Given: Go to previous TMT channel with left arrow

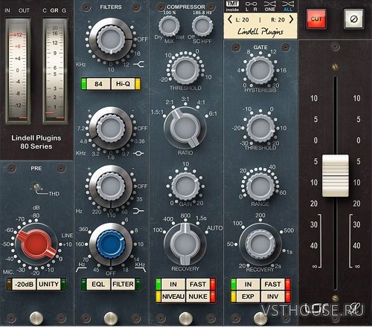Looking at the screenshot, I should (x=230, y=19).
